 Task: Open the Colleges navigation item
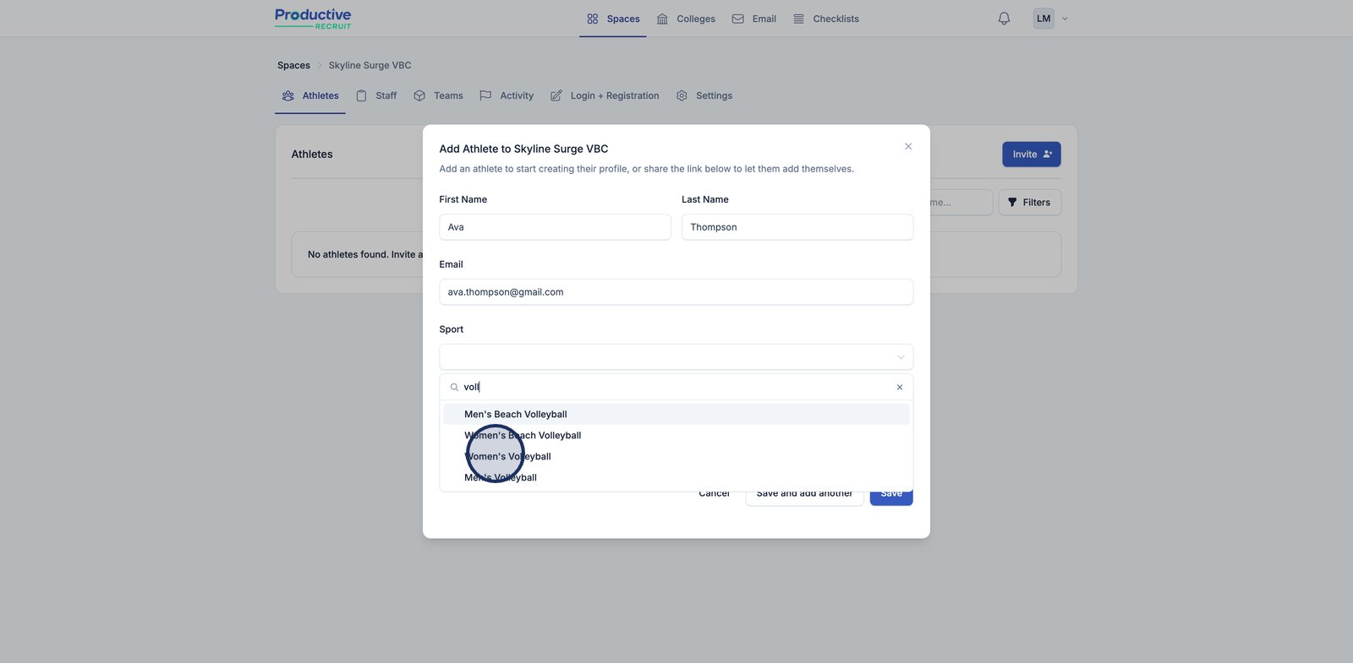(686, 19)
